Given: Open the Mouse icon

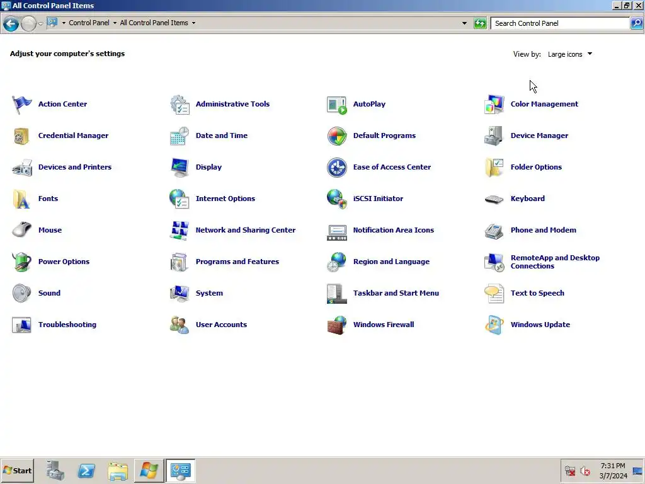Looking at the screenshot, I should coord(21,231).
